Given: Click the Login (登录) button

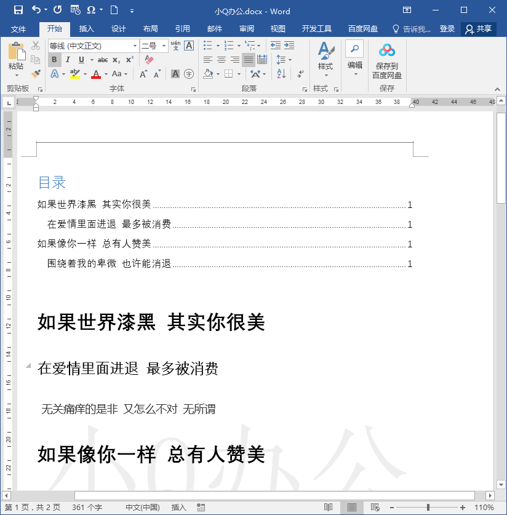Looking at the screenshot, I should point(447,29).
